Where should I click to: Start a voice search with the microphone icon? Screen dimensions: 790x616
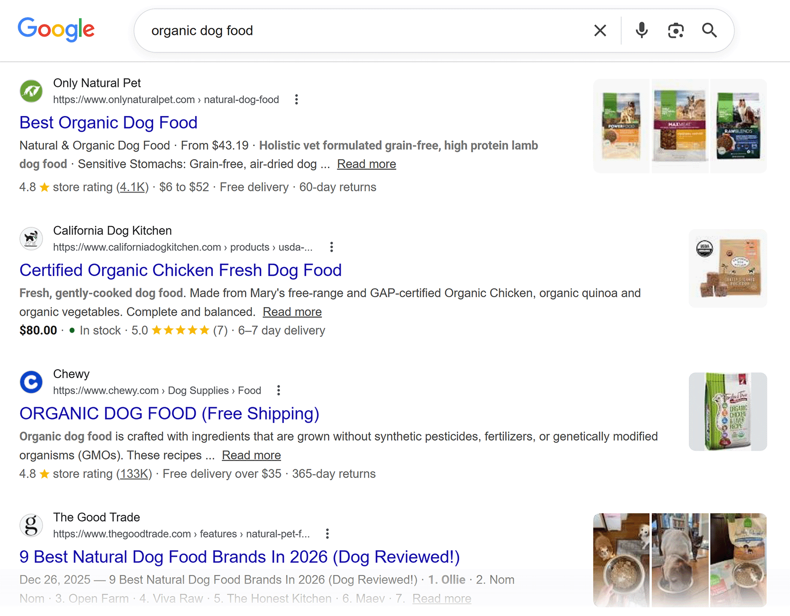point(641,30)
